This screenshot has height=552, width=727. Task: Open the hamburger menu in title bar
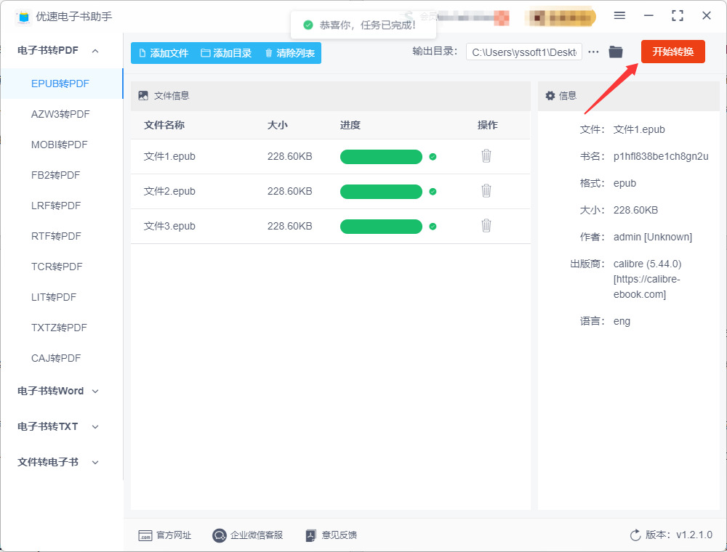(619, 16)
